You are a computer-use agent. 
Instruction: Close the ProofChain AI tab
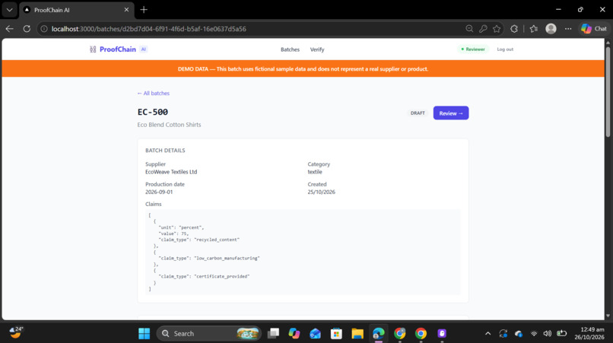pyautogui.click(x=126, y=10)
